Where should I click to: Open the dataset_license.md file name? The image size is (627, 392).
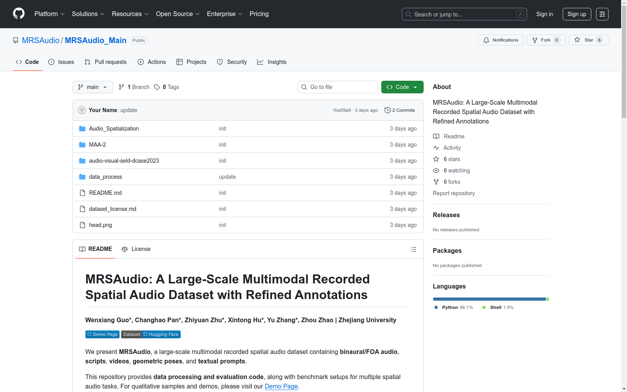tap(113, 209)
